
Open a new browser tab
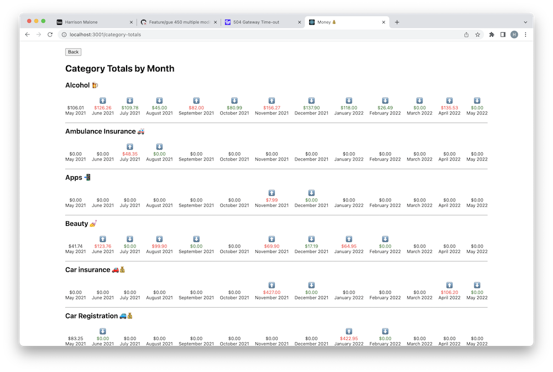tap(397, 22)
